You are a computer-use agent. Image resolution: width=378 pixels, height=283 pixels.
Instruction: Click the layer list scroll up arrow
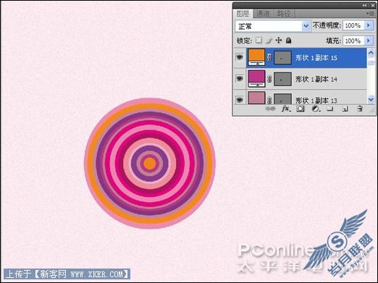371,52
